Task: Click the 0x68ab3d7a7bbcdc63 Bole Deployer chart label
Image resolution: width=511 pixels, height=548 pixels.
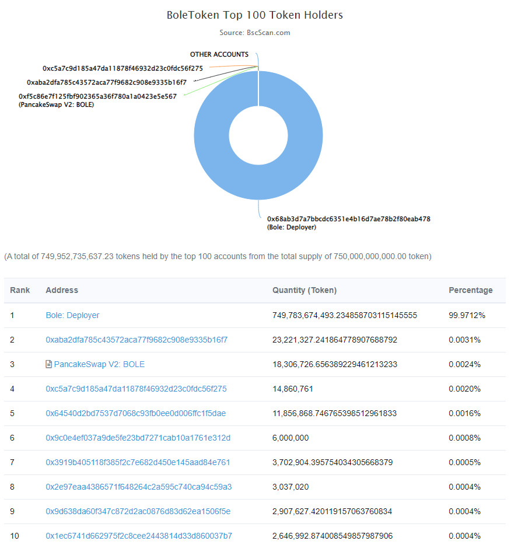Action: (349, 223)
